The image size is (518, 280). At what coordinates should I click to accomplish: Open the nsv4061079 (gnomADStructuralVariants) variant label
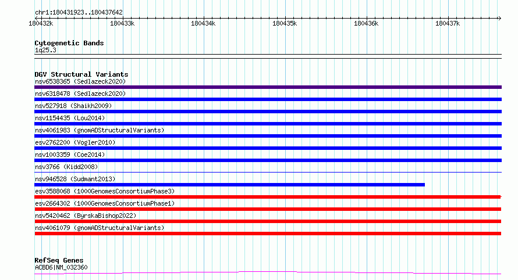(x=100, y=228)
